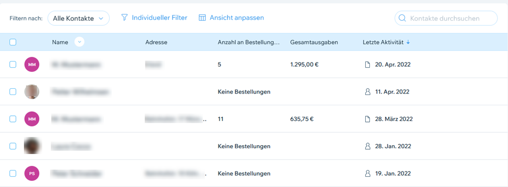Open the Ansicht anpassen link
The image size is (508, 187).
tap(236, 18)
